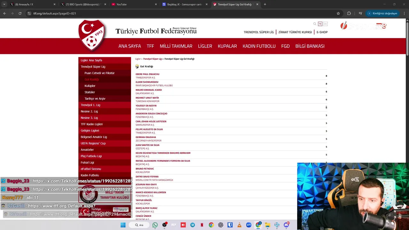Open OBS Studio from the taskbar
Image resolution: width=409 pixels, height=230 pixels.
point(164,225)
